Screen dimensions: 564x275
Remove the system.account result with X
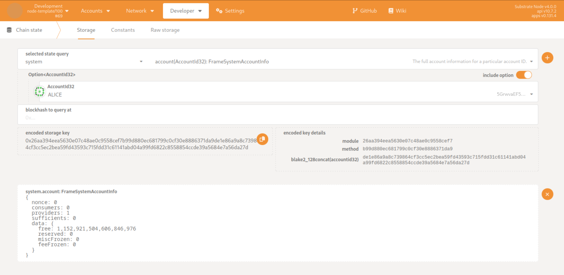547,194
